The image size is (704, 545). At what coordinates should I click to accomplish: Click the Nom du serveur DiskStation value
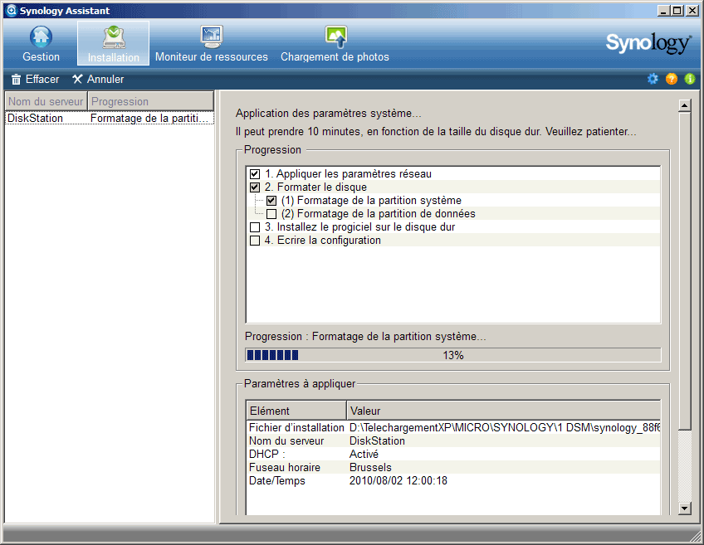pos(377,441)
